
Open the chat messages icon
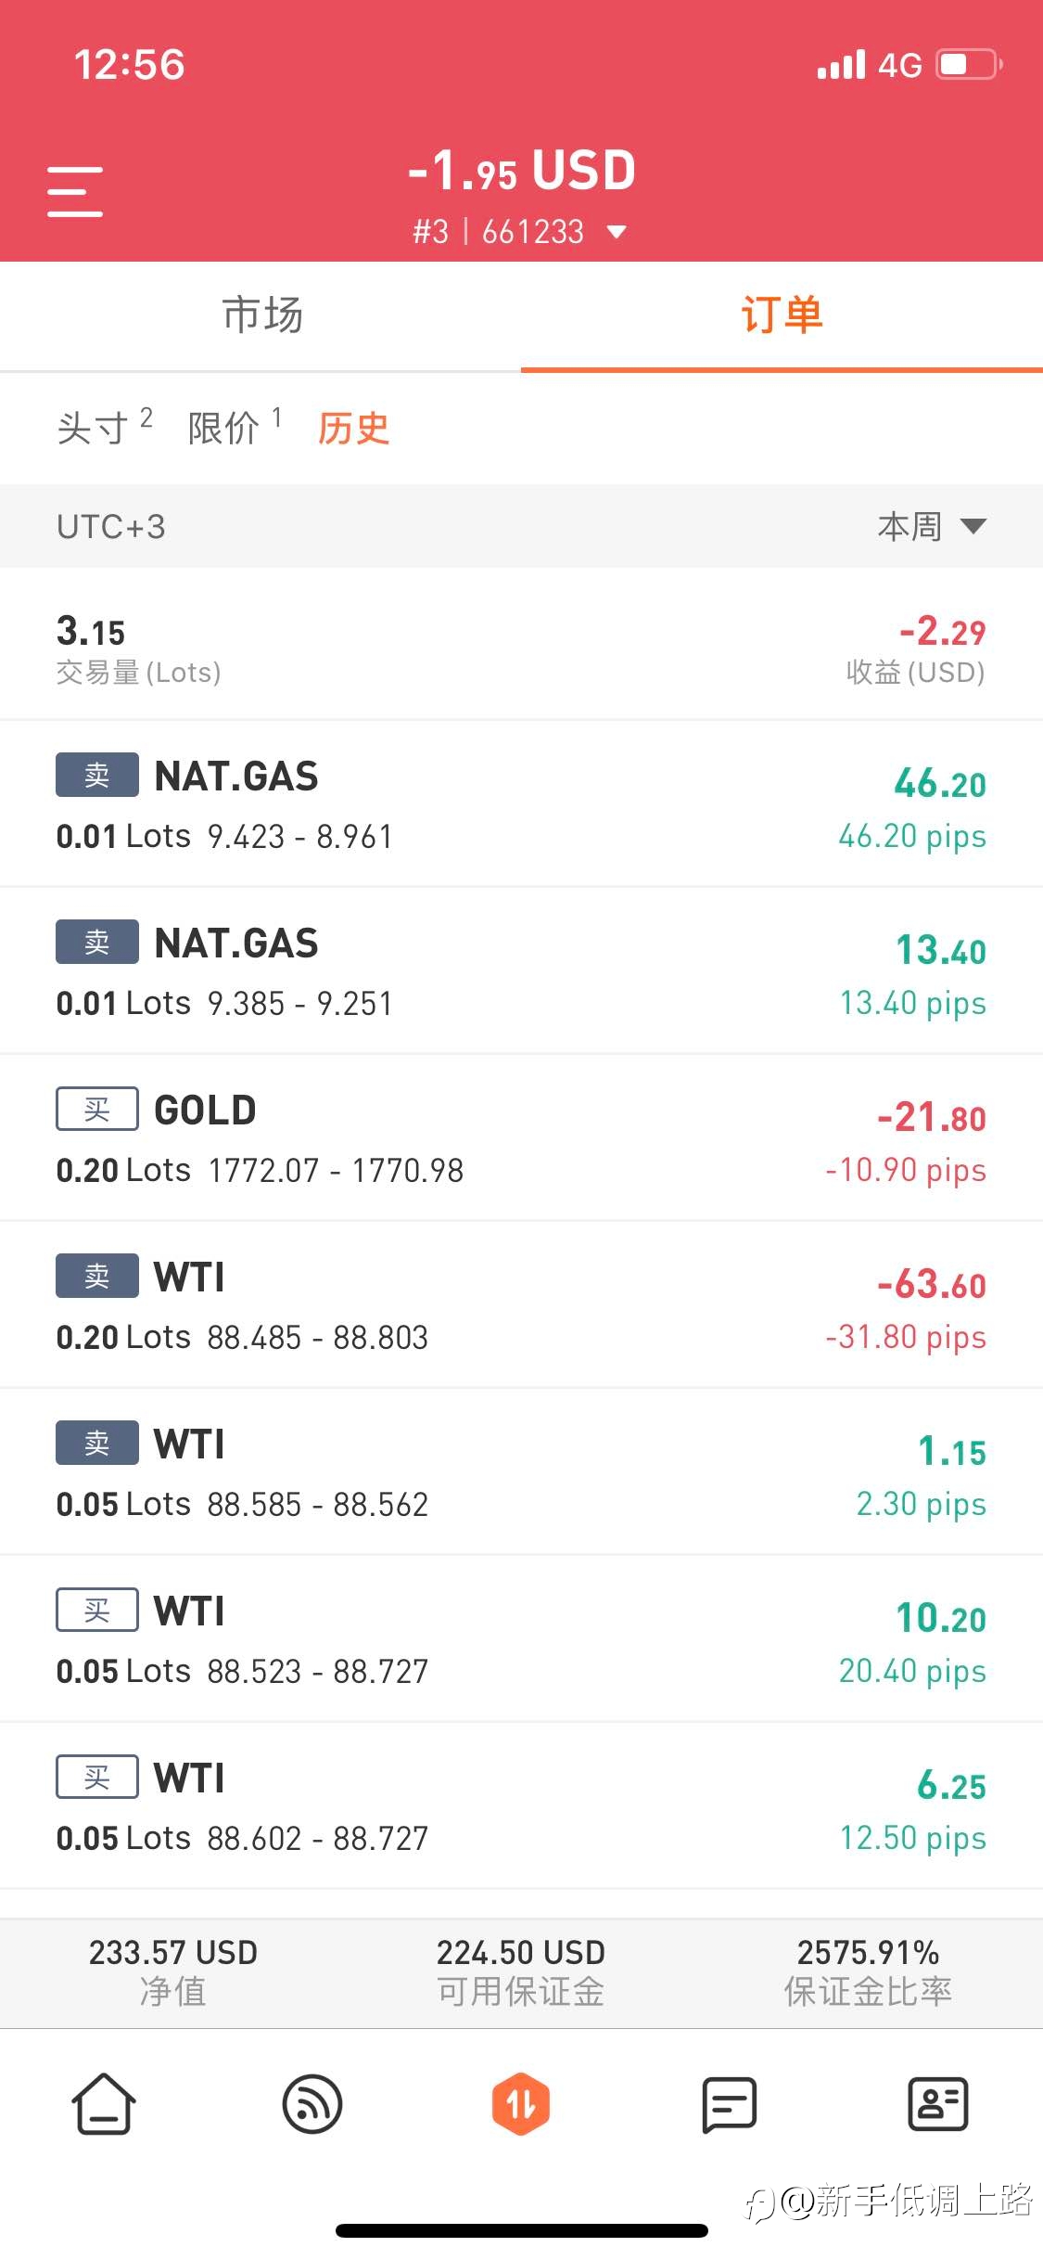(730, 2104)
